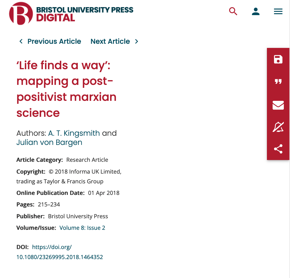This screenshot has height=278, width=290.
Task: Open author A. T. Kingsmith link
Action: pos(74,133)
